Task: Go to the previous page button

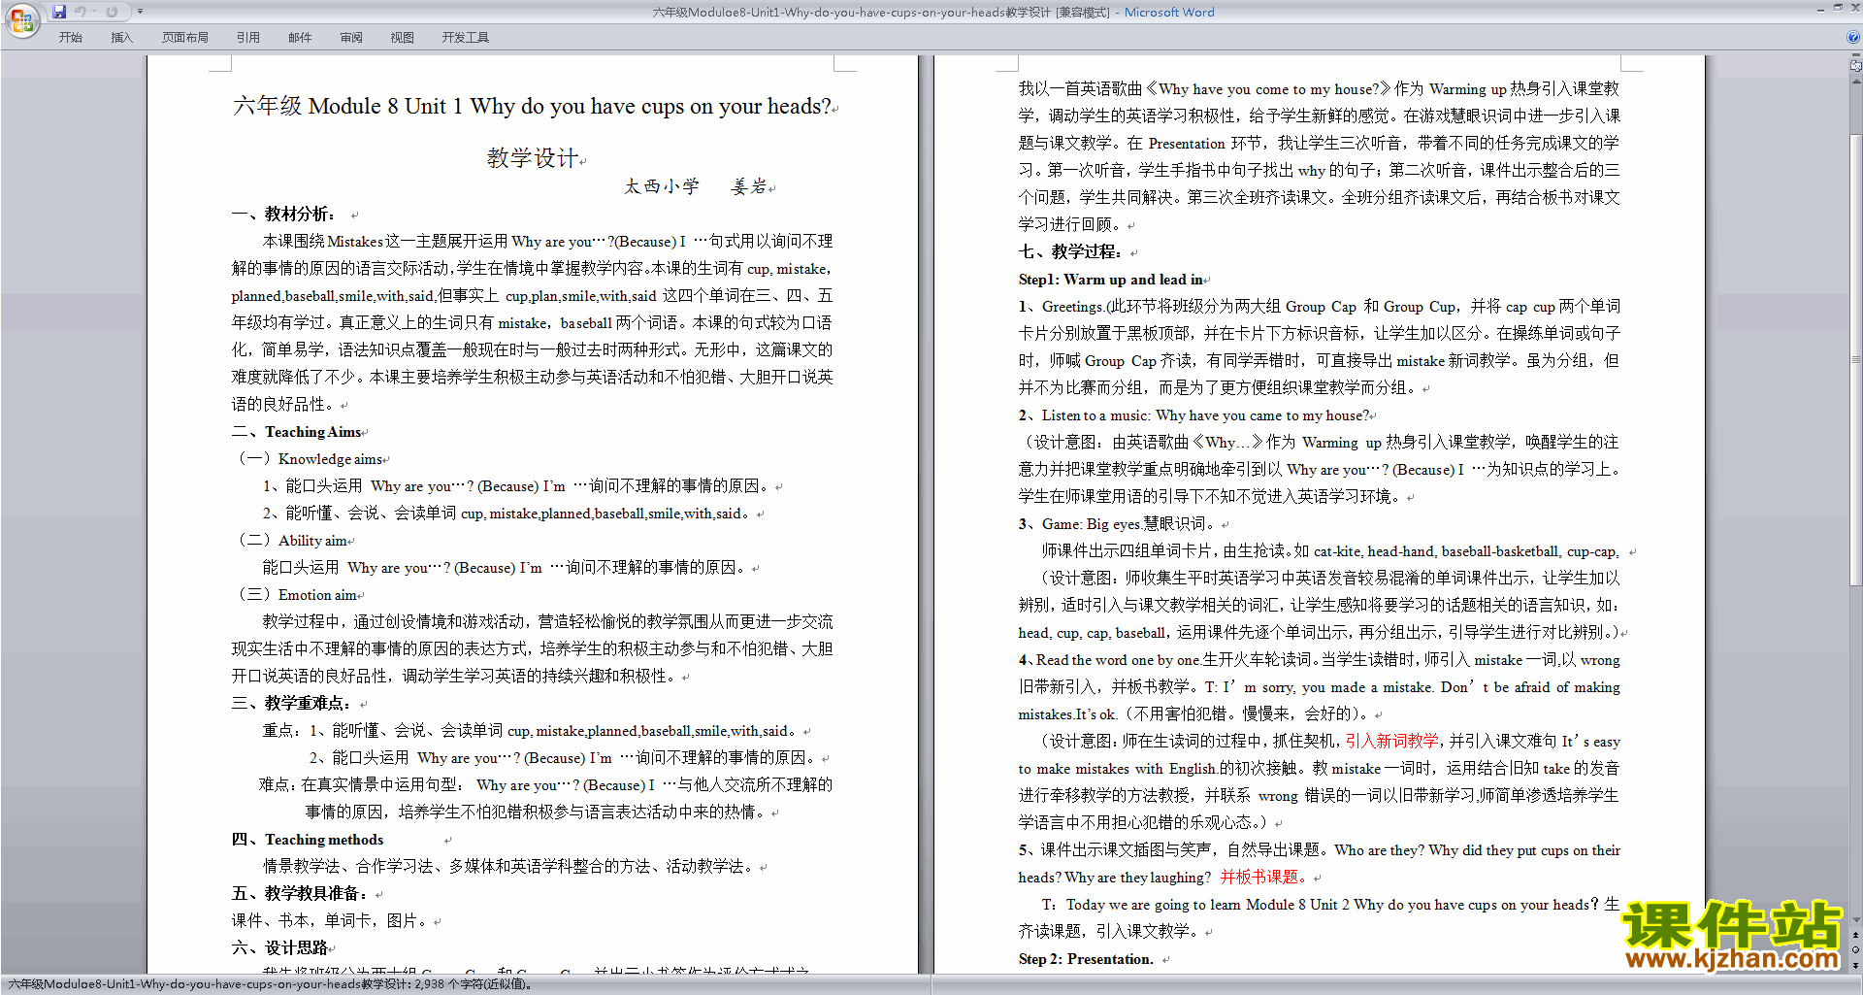Action: (x=1855, y=936)
